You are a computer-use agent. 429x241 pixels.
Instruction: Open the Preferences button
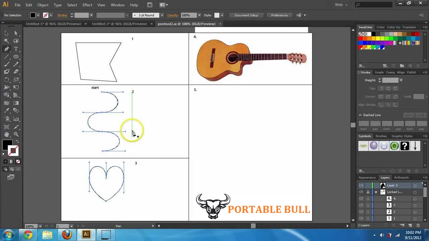[x=279, y=15]
